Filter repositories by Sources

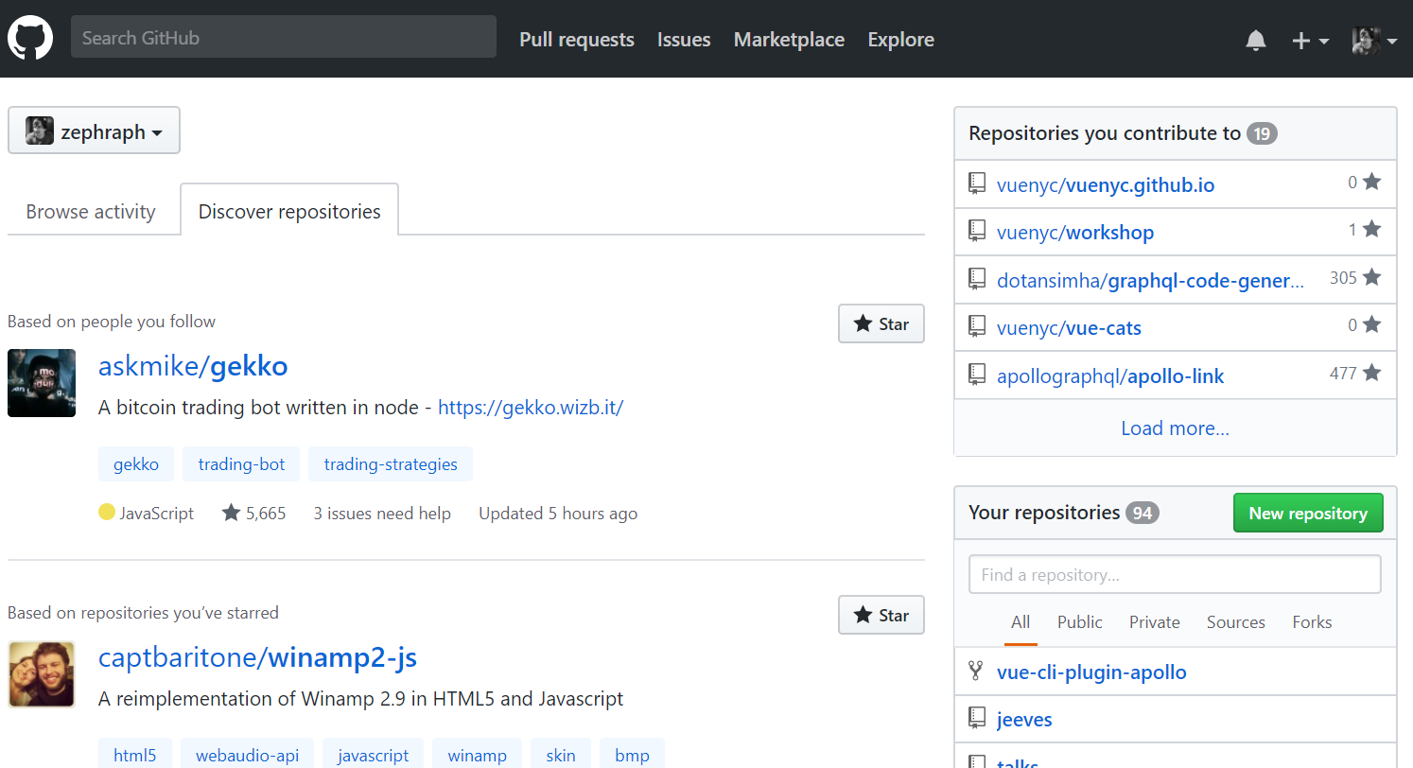[1236, 622]
